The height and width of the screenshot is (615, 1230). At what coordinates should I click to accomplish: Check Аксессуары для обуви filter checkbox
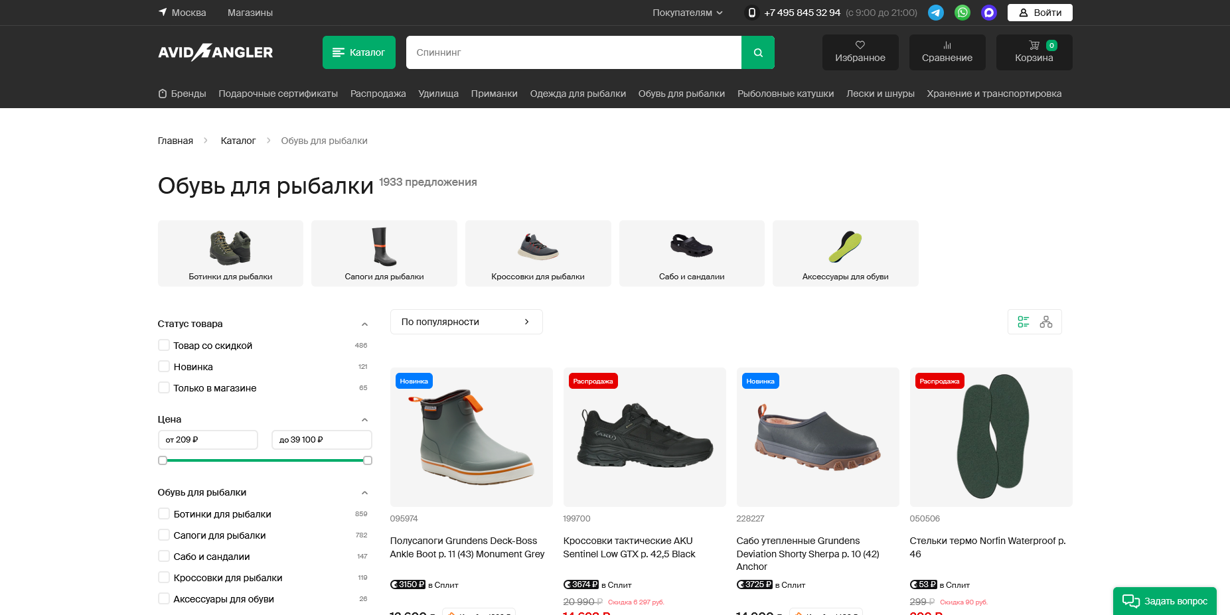click(x=164, y=598)
